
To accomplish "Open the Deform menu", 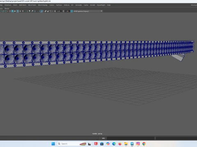I will pyautogui.click(x=66, y=5).
